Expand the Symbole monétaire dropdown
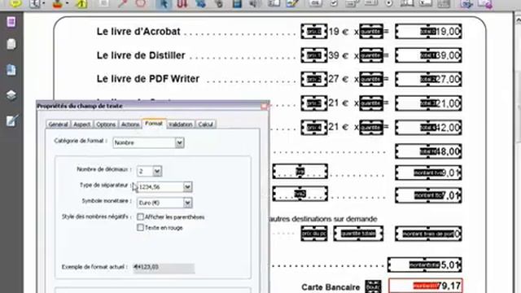This screenshot has width=521, height=293. [164, 203]
